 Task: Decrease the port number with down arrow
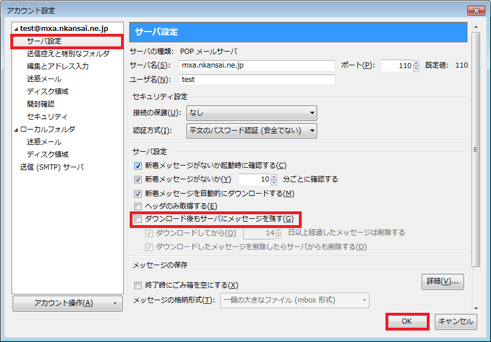pos(416,69)
